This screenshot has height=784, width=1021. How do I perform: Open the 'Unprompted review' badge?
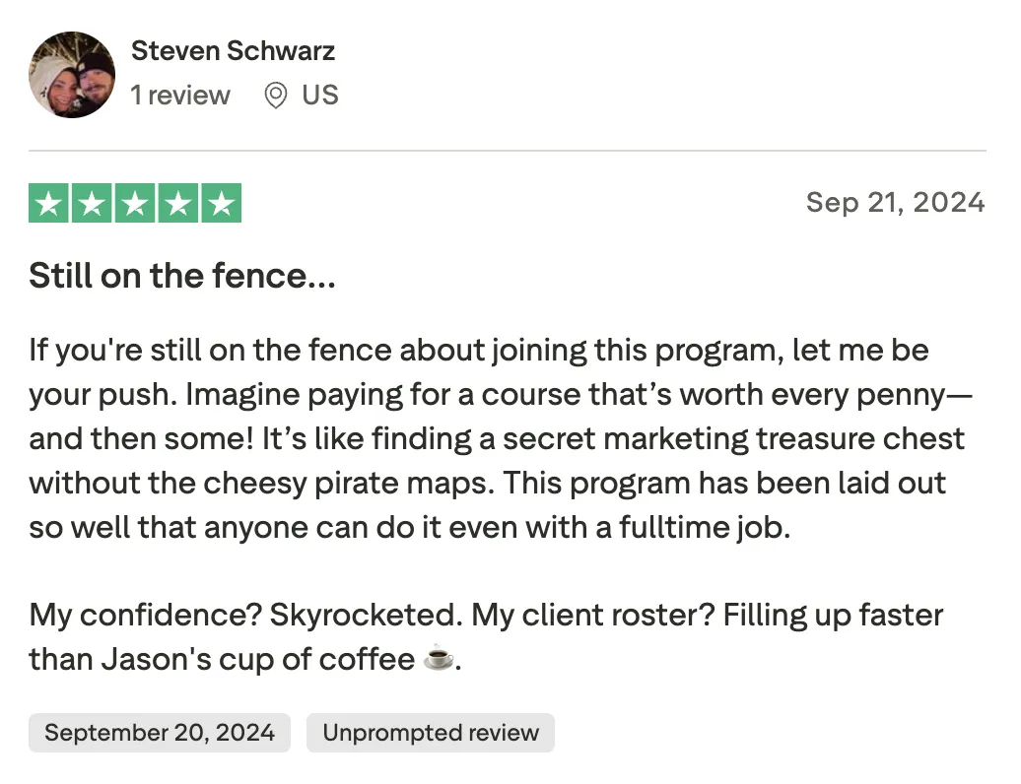431,733
